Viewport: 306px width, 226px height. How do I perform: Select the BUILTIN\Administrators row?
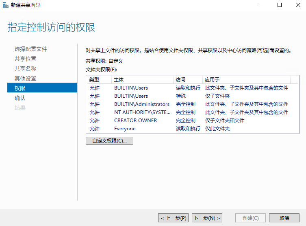141,104
